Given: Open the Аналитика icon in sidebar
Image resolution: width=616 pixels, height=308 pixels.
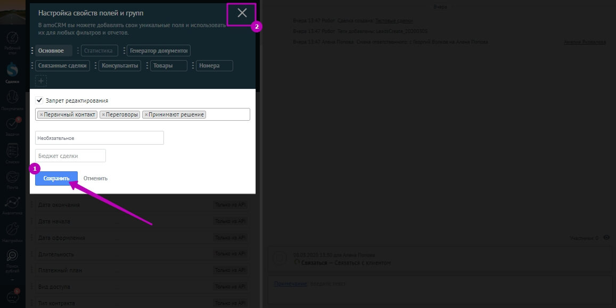Looking at the screenshot, I should click(x=13, y=205).
